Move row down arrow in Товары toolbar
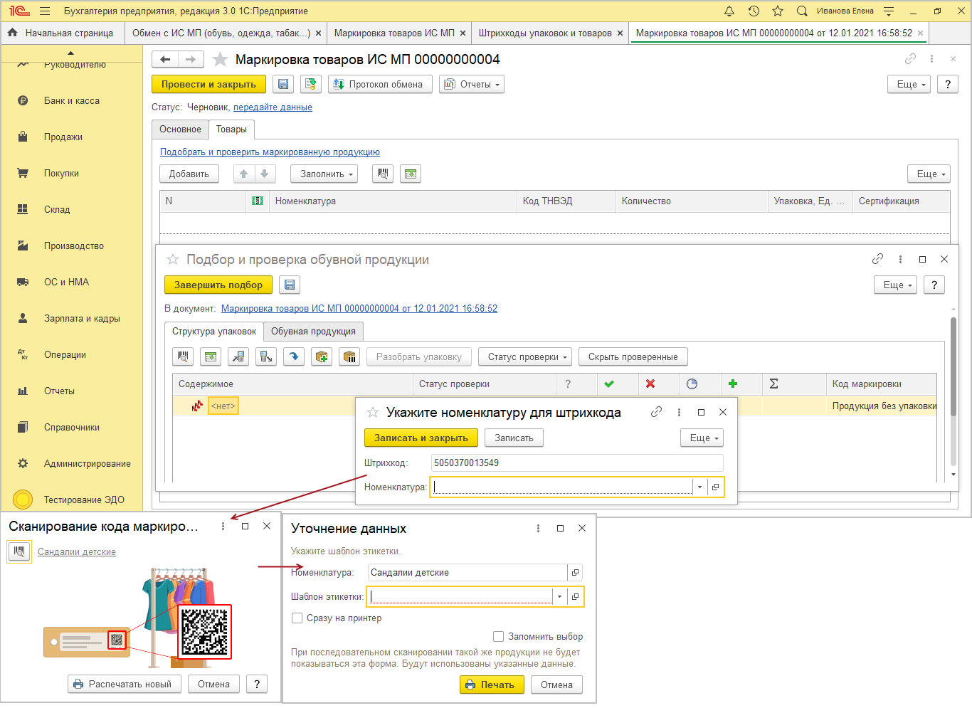Screen dimensions: 972x708 click(264, 174)
